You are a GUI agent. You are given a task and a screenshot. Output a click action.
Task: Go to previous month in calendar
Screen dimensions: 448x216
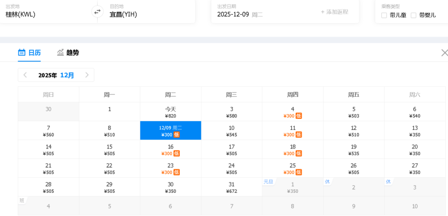(x=25, y=75)
